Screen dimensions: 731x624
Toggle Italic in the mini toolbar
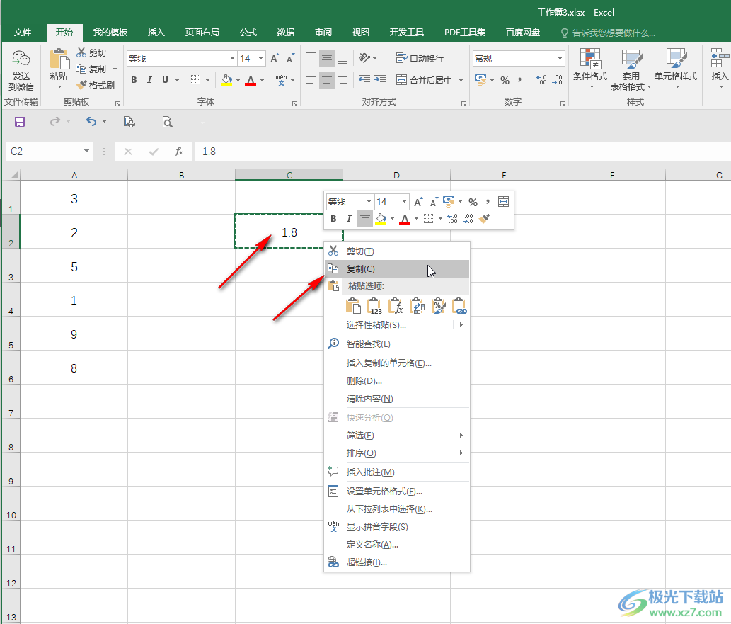pos(349,218)
